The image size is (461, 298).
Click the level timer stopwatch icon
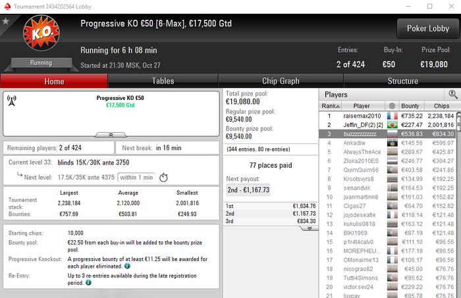(163, 178)
